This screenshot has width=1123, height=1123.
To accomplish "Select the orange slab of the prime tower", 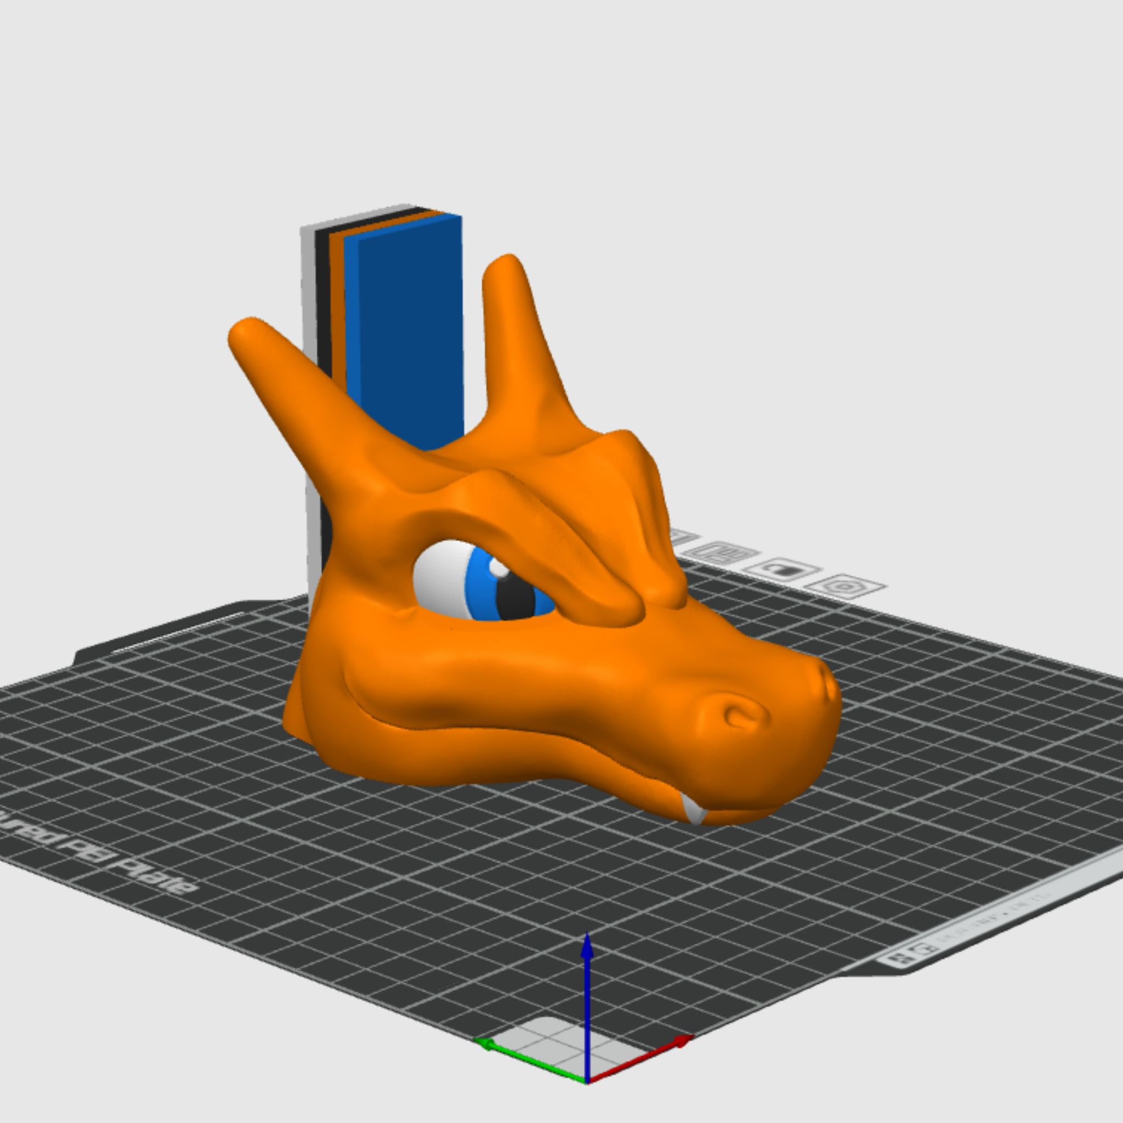I will 338,302.
